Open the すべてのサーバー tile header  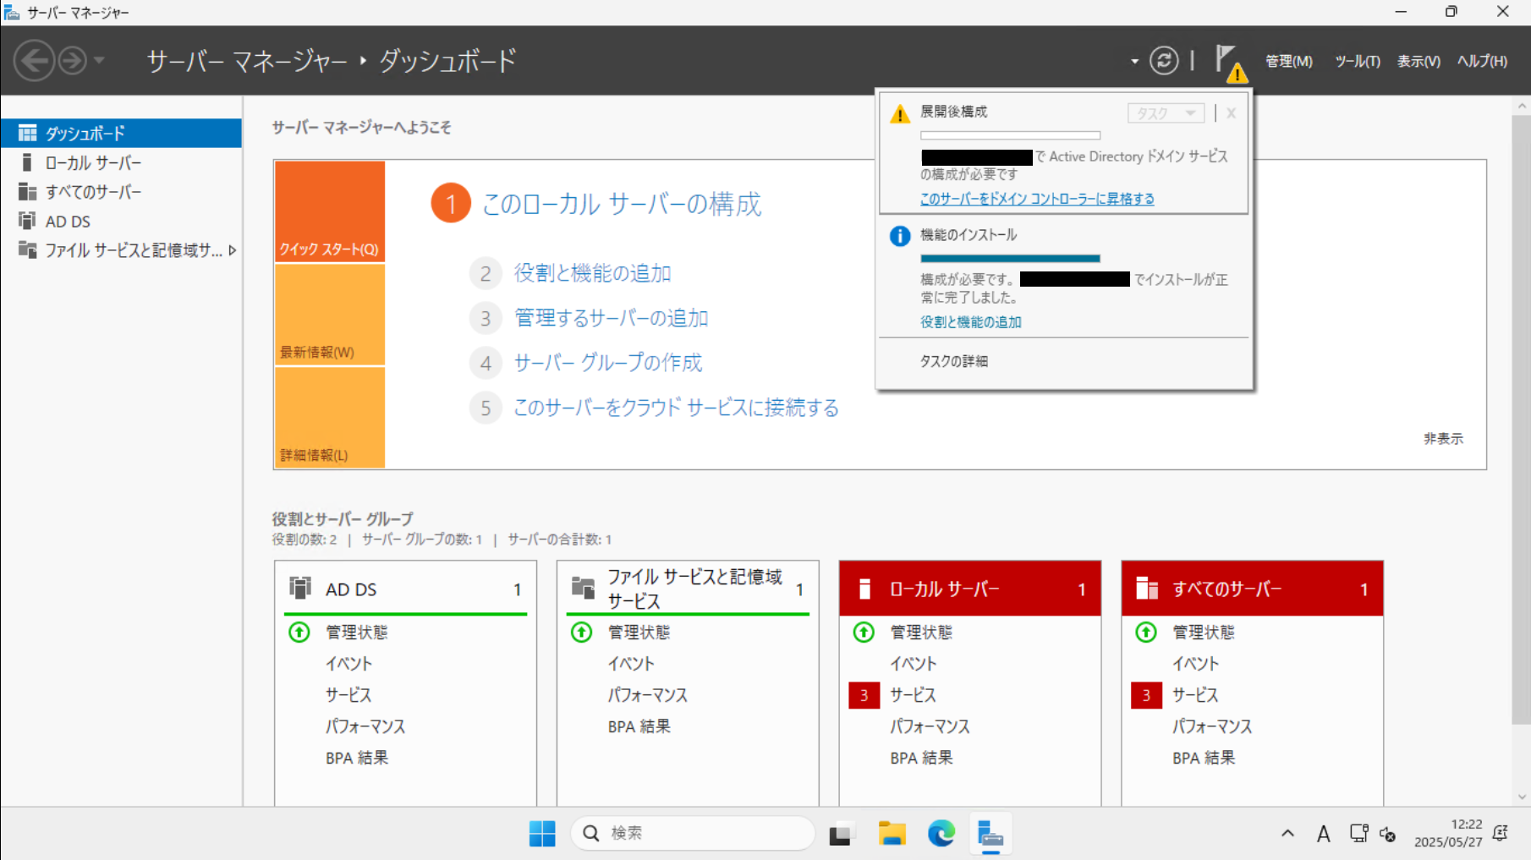1252,589
